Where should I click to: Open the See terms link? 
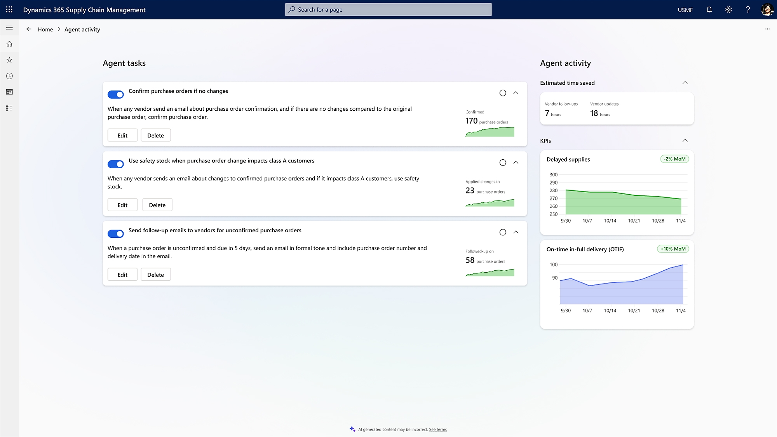click(438, 429)
